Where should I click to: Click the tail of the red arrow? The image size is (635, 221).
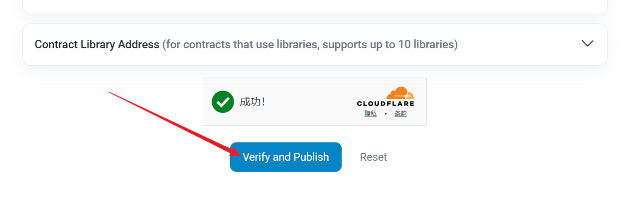(111, 93)
